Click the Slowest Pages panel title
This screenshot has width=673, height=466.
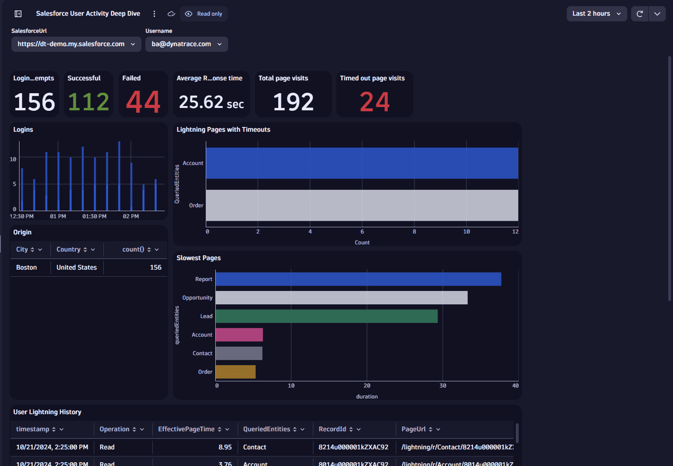coord(199,258)
